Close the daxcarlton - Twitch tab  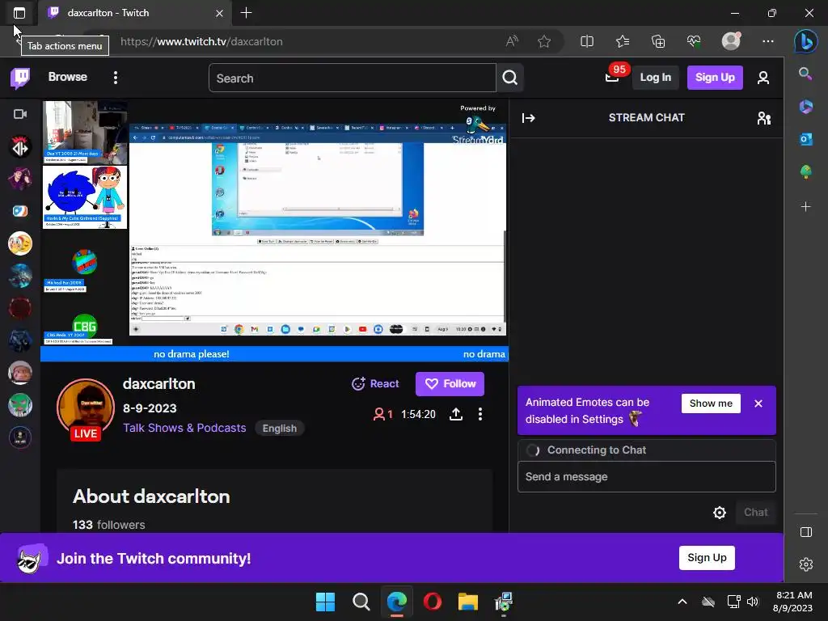pyautogui.click(x=219, y=13)
